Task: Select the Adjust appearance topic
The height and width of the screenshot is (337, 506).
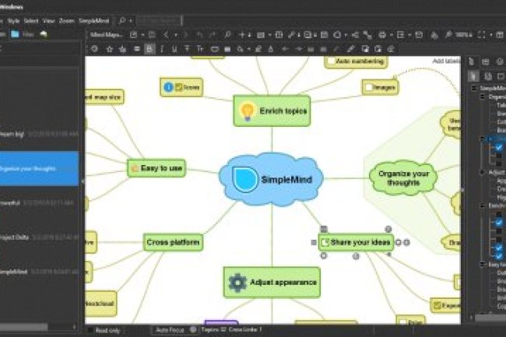Action: (x=272, y=283)
